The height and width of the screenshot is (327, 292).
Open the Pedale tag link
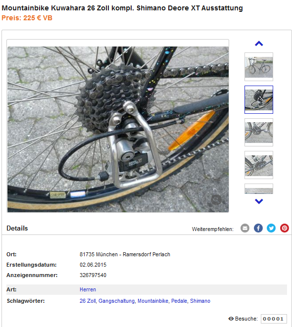point(179,301)
